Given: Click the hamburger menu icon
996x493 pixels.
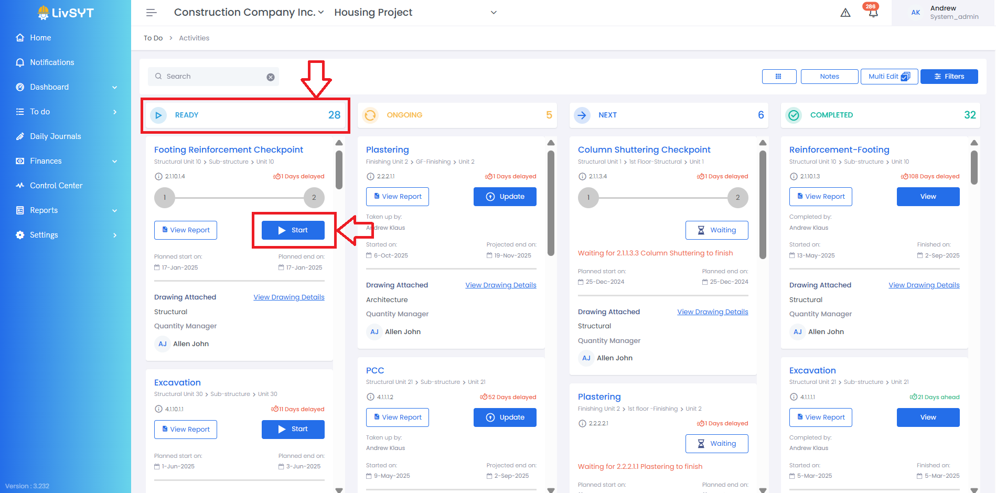Looking at the screenshot, I should [x=152, y=13].
